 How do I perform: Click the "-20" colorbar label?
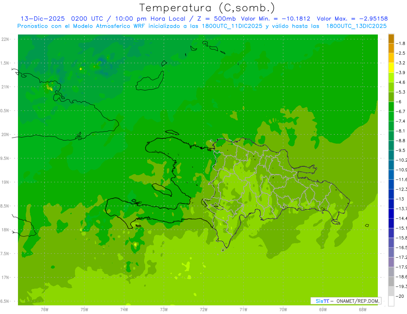click(x=400, y=296)
